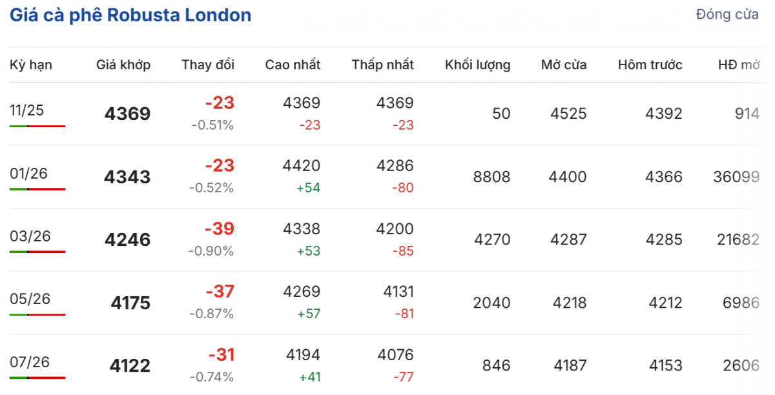Click the Hôm trước column header

click(x=650, y=65)
